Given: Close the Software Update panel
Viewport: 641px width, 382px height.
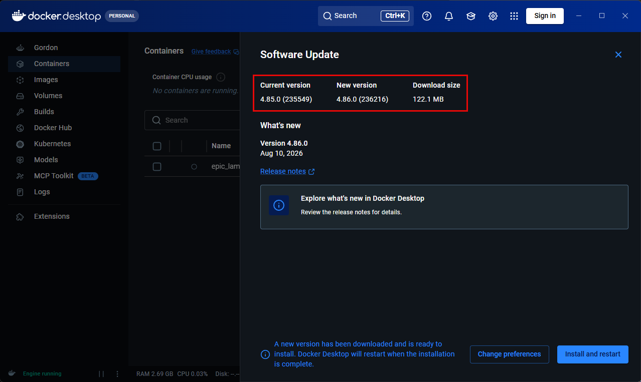Looking at the screenshot, I should pos(618,55).
